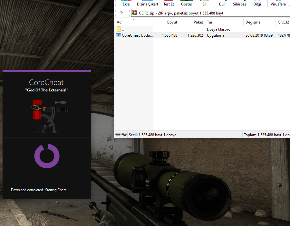Sort by Paket column header
Screen dimensions: 290x226
[192, 22]
